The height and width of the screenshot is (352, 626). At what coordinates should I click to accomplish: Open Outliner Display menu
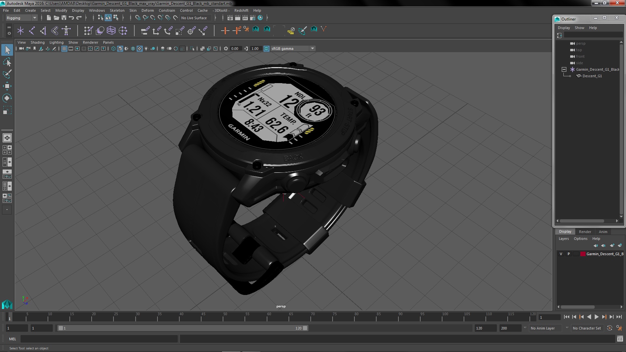click(x=564, y=28)
